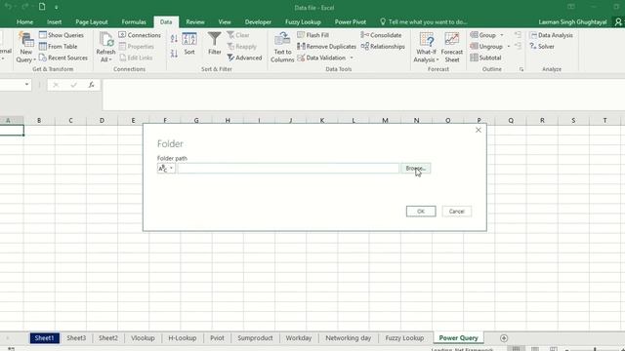The width and height of the screenshot is (625, 351).
Task: Open Data Validation dropdown arrow
Action: pyautogui.click(x=352, y=58)
